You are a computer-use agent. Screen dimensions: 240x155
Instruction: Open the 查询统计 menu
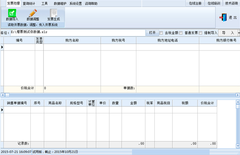(x=29, y=4)
